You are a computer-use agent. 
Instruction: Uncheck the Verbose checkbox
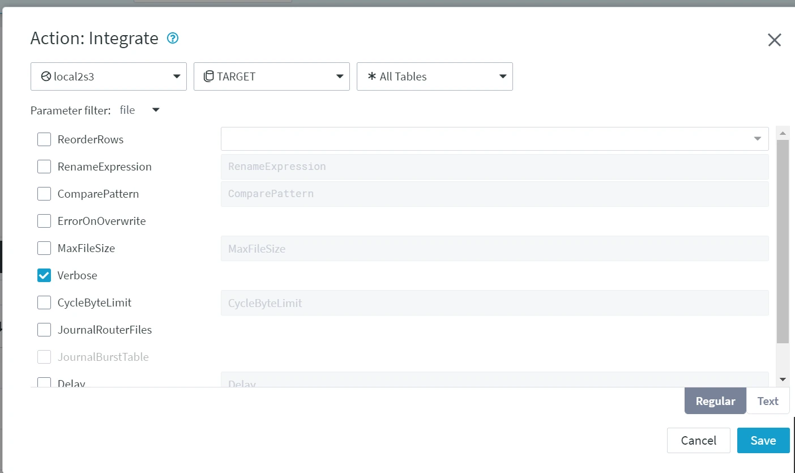point(44,275)
